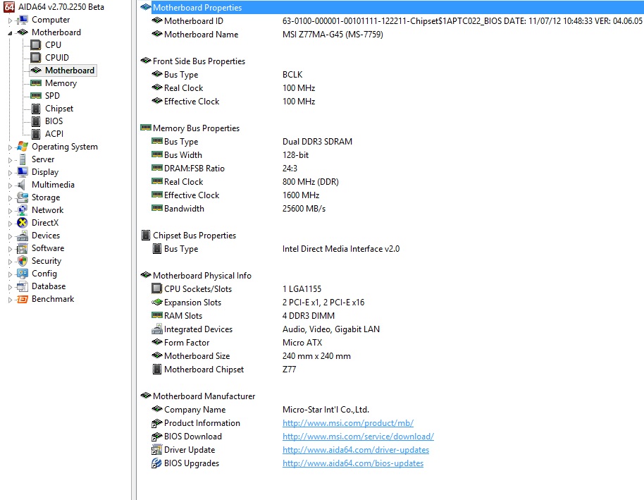Expand the Network category arrow
Screen dimensions: 644x500
click(x=10, y=211)
